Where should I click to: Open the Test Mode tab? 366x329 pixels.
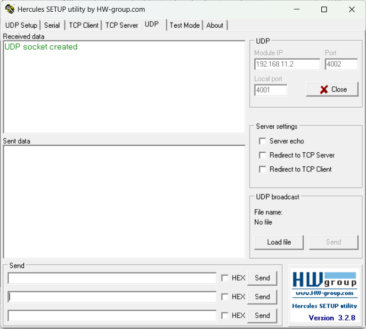click(x=185, y=25)
